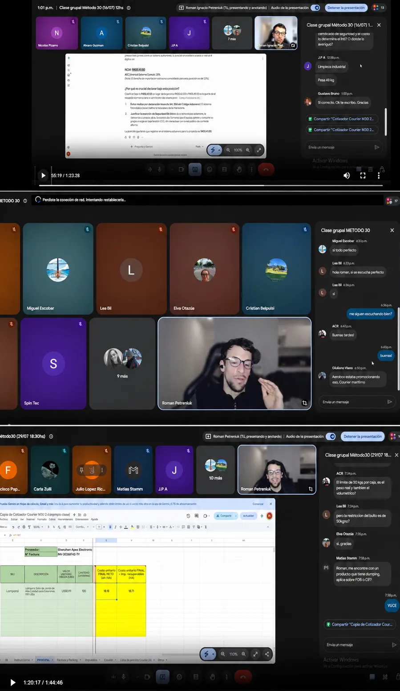The image size is (400, 691).
Task: Select Alvaro Guzman's participant tile
Action: coord(101,33)
